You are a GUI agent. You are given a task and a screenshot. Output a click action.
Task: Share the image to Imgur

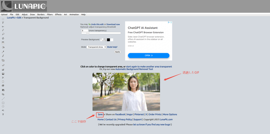pos(130,114)
